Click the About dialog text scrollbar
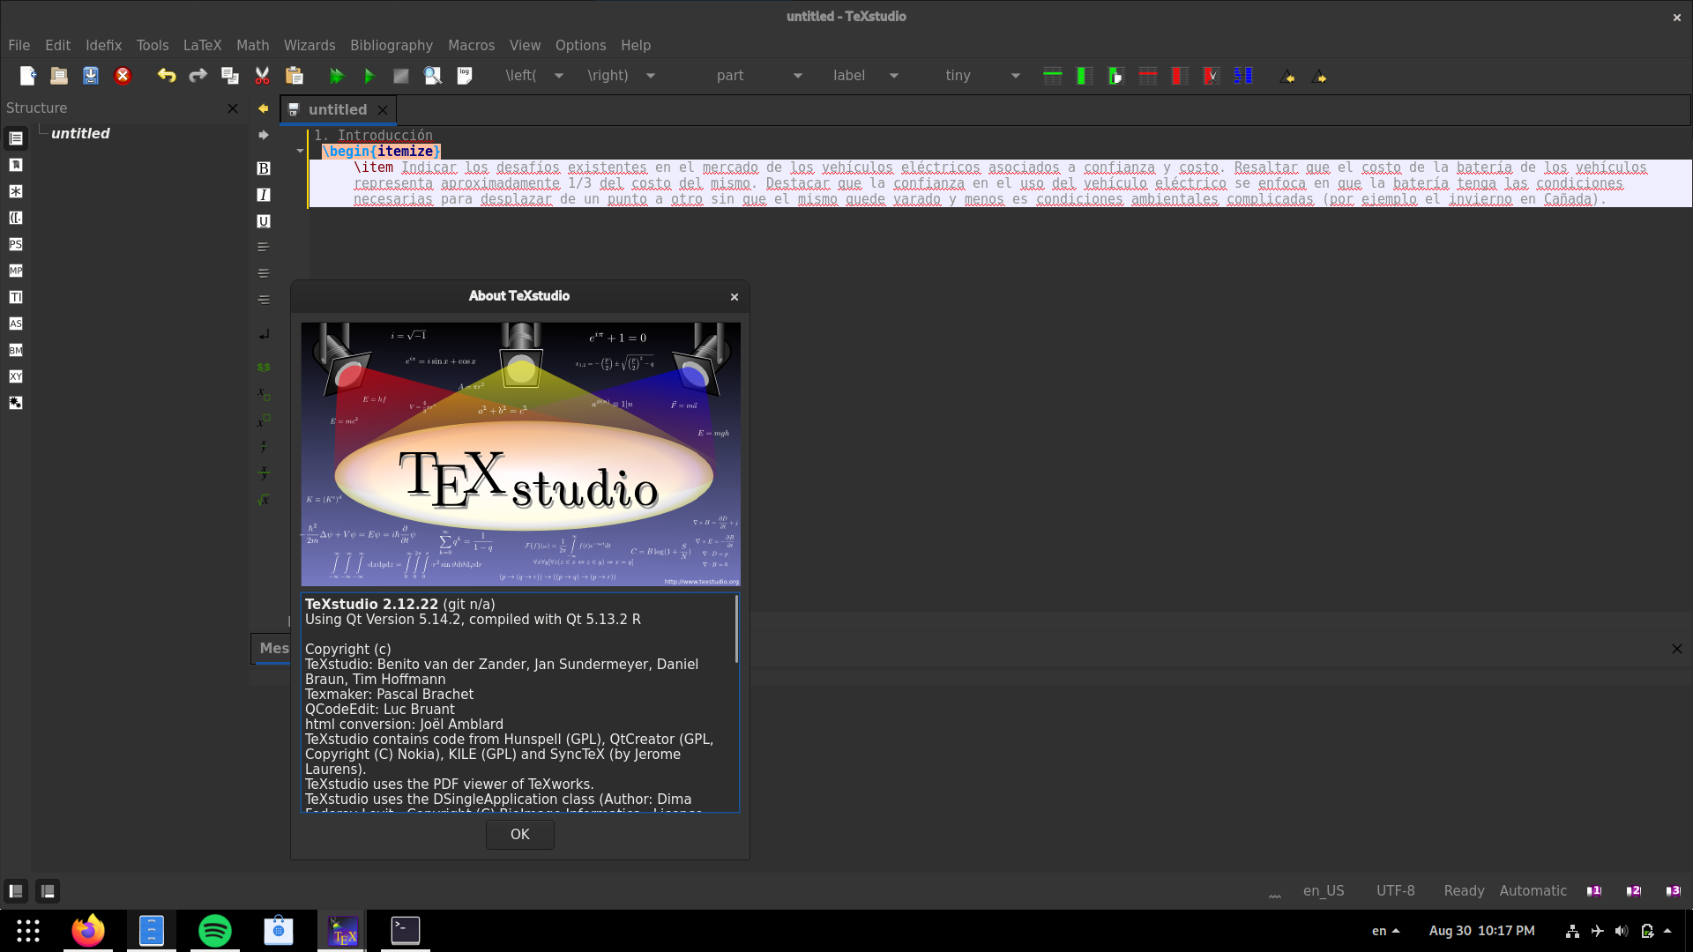This screenshot has height=952, width=1693. 736,629
